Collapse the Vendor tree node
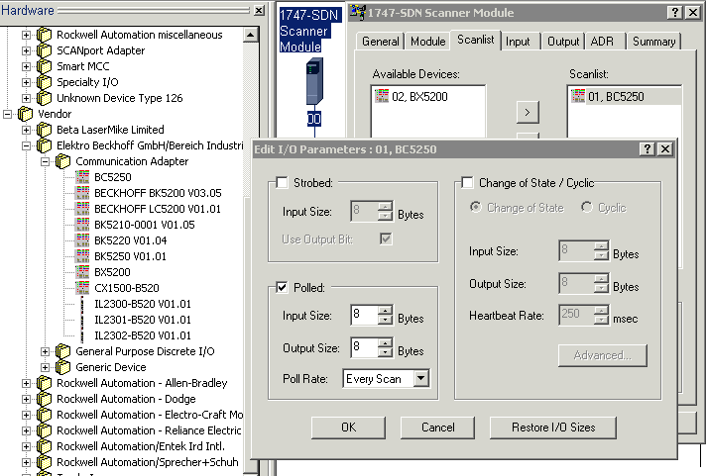The width and height of the screenshot is (706, 476). pos(7,114)
